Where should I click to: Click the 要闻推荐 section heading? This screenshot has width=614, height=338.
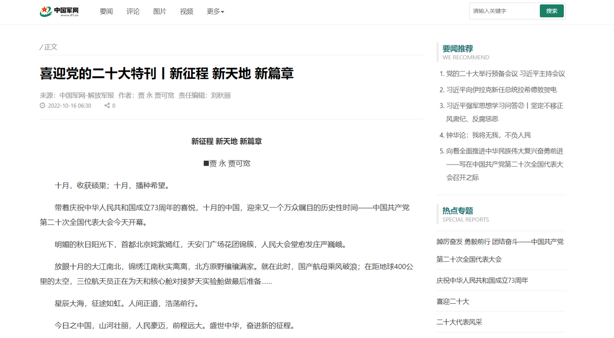click(458, 49)
